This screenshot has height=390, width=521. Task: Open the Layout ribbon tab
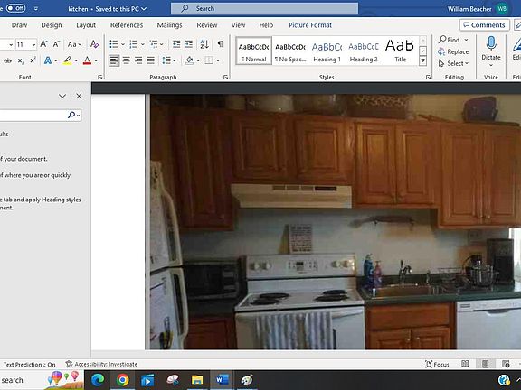pyautogui.click(x=86, y=25)
